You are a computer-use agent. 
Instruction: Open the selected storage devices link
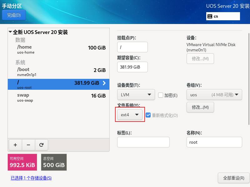point(31,178)
